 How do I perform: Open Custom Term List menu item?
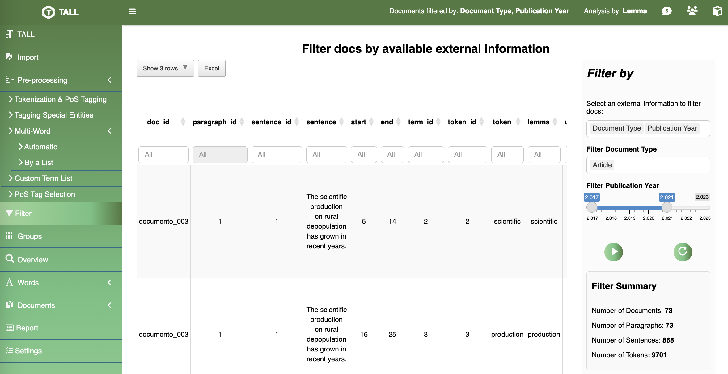61,178
